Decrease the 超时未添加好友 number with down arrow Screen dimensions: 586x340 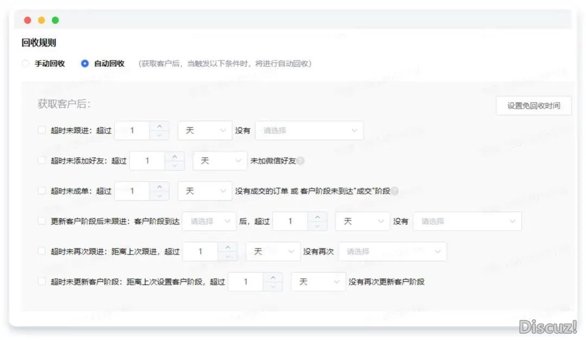pos(175,165)
